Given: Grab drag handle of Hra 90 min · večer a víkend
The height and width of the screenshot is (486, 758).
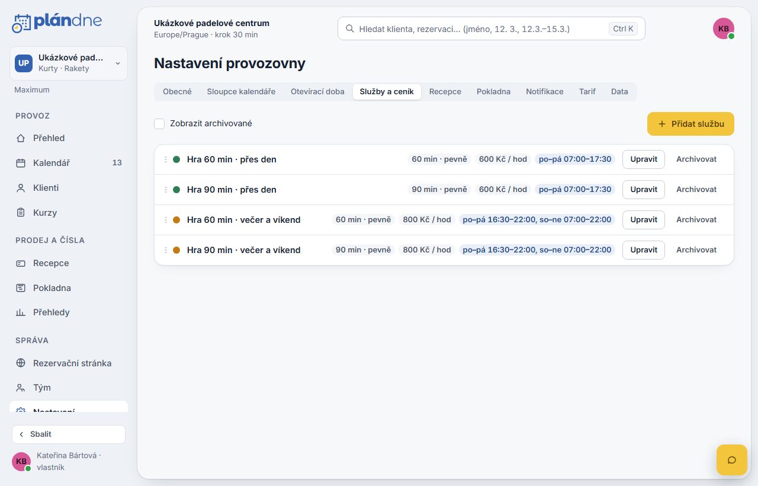Looking at the screenshot, I should point(166,250).
